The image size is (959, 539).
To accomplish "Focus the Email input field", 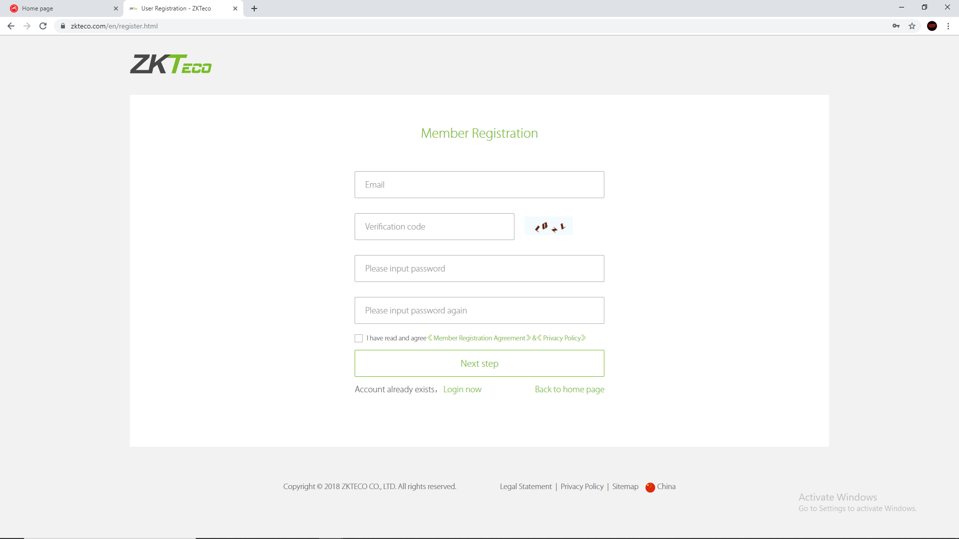I will coord(479,185).
